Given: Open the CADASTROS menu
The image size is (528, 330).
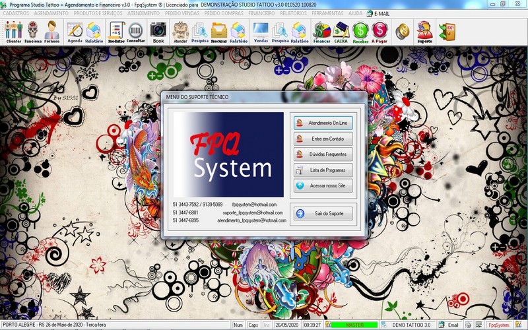Looking at the screenshot, I should (x=15, y=13).
